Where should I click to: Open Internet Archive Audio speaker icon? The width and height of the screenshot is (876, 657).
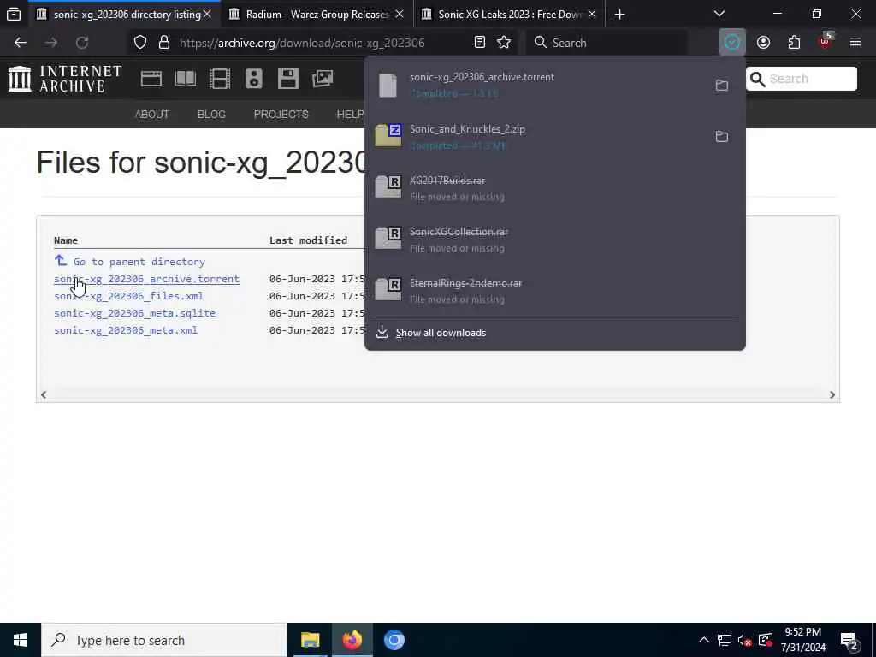(x=253, y=79)
